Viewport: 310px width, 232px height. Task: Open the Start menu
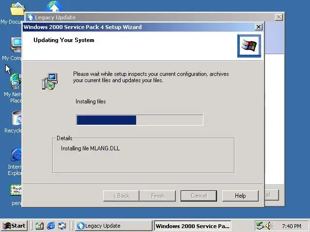tap(14, 226)
